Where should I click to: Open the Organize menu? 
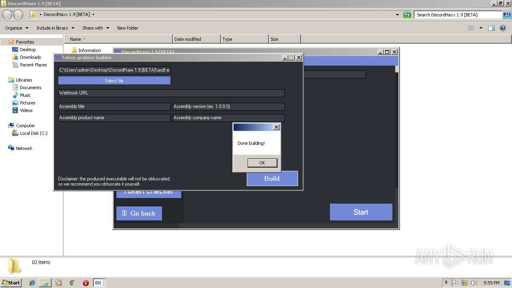coord(16,28)
